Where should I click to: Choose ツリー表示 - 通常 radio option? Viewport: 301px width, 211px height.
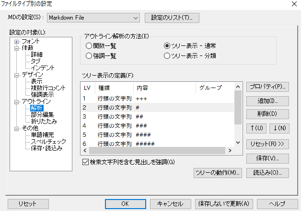(x=190, y=46)
